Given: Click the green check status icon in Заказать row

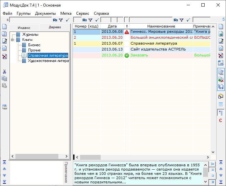Looking at the screenshot, I should pyautogui.click(x=127, y=55).
